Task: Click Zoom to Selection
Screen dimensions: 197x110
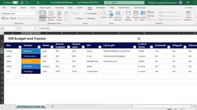Action: point(118,16)
